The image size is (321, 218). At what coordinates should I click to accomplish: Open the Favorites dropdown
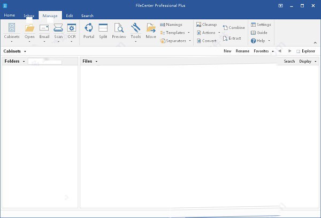point(263,51)
